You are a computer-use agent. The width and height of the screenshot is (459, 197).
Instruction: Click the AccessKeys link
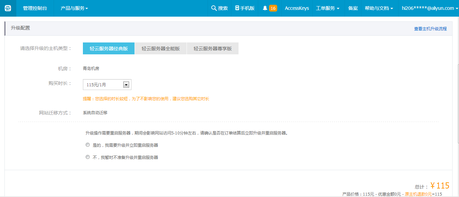(x=297, y=8)
